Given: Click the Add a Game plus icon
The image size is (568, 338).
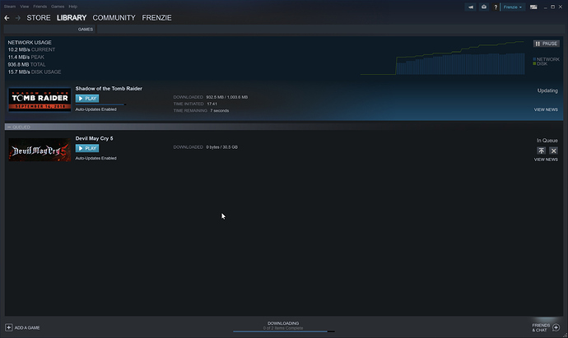Looking at the screenshot, I should pos(9,327).
